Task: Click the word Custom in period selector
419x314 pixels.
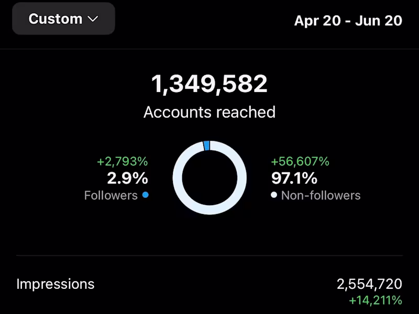Action: [55, 19]
